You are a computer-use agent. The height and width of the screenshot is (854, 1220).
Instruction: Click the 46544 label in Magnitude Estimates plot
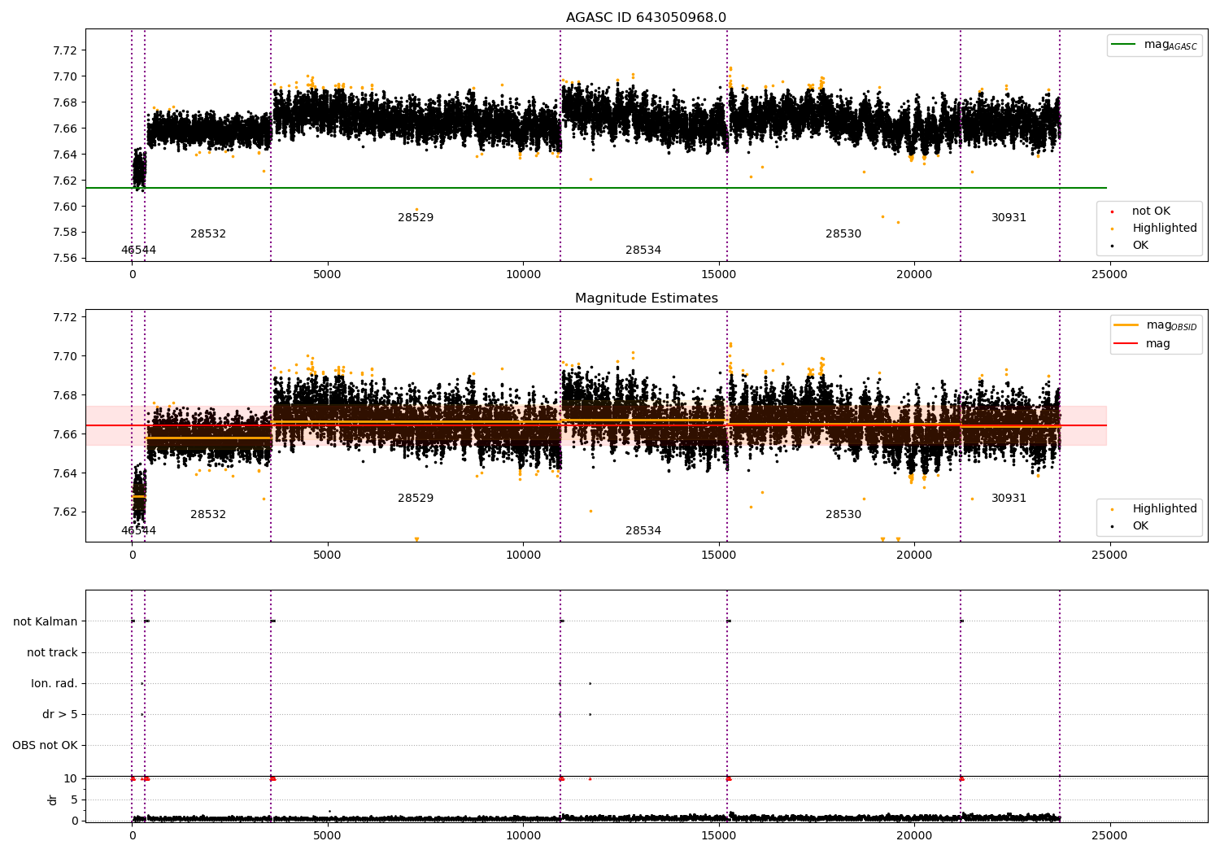[x=138, y=531]
